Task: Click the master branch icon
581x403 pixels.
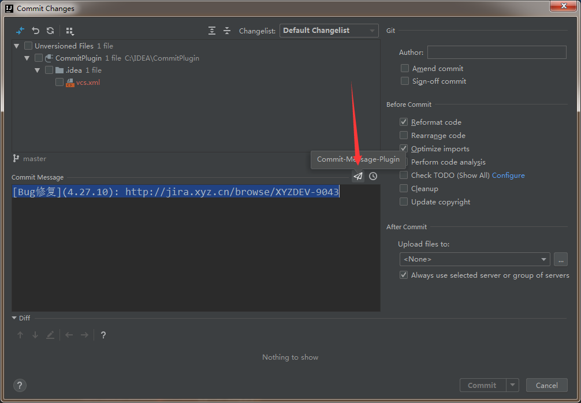Action: point(16,159)
